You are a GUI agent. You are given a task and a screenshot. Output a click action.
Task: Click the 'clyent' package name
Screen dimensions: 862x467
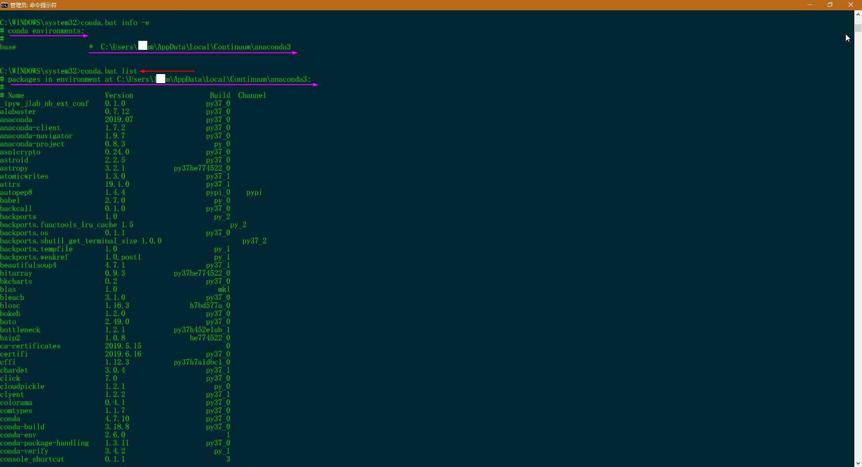click(x=12, y=394)
